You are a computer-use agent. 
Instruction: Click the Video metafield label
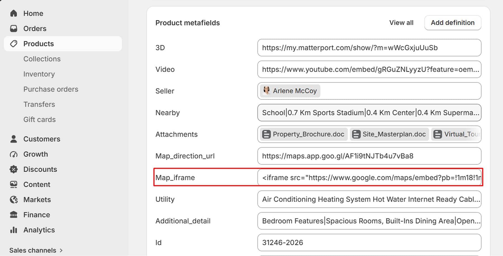click(165, 69)
